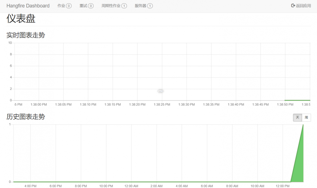Click the 实时图表走势 section heading

tap(26, 35)
